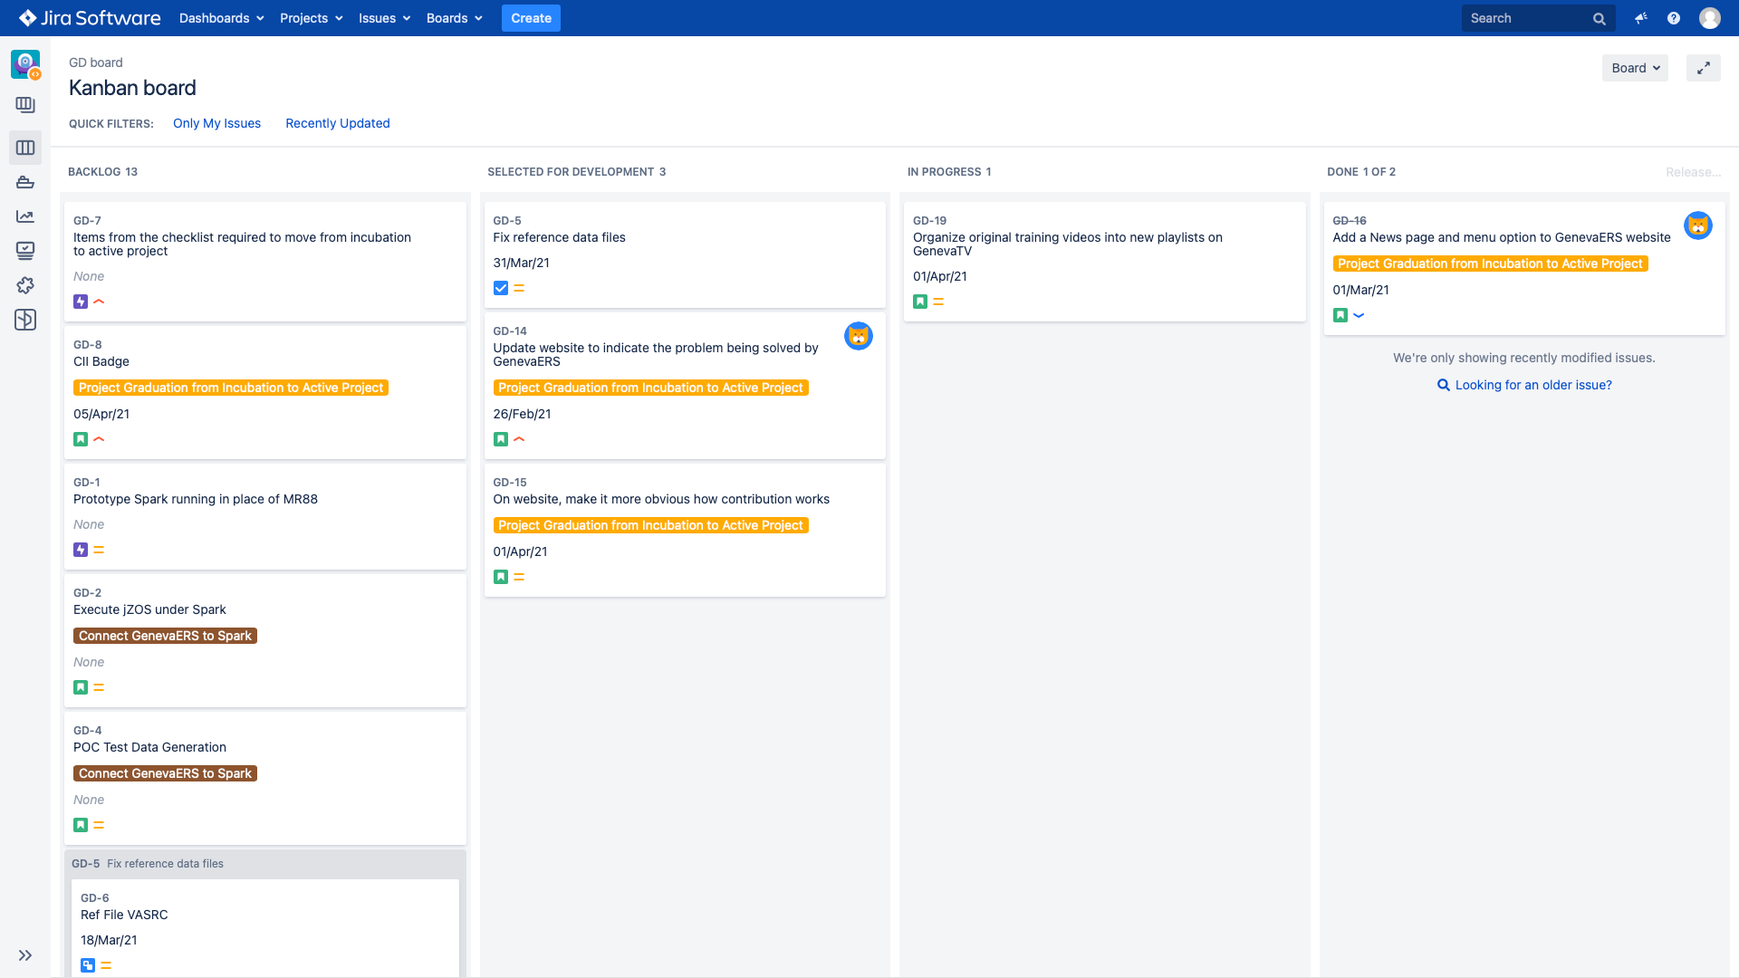
Task: Open the Issues dropdown menu
Action: [x=383, y=18]
